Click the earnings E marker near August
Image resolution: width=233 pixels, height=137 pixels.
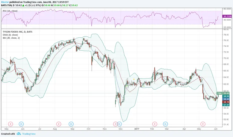pyautogui.click(x=59, y=124)
